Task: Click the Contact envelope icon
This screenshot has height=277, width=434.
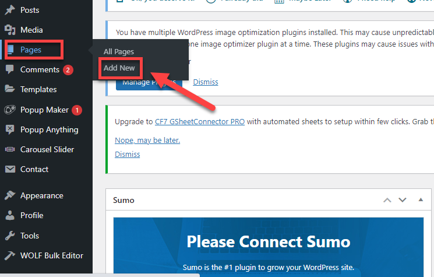Action: [x=10, y=169]
